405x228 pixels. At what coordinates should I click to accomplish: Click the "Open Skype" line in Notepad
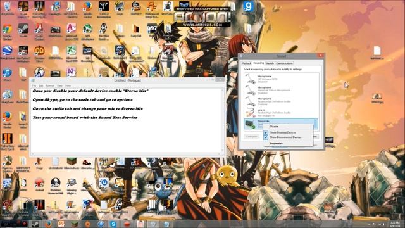coord(83,100)
